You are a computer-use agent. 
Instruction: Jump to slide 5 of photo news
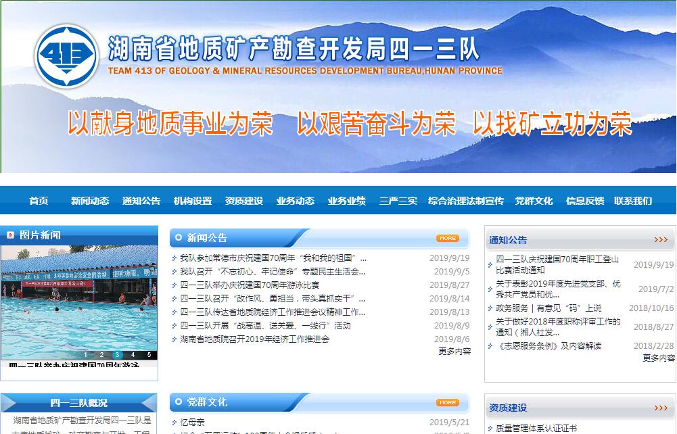click(x=149, y=354)
